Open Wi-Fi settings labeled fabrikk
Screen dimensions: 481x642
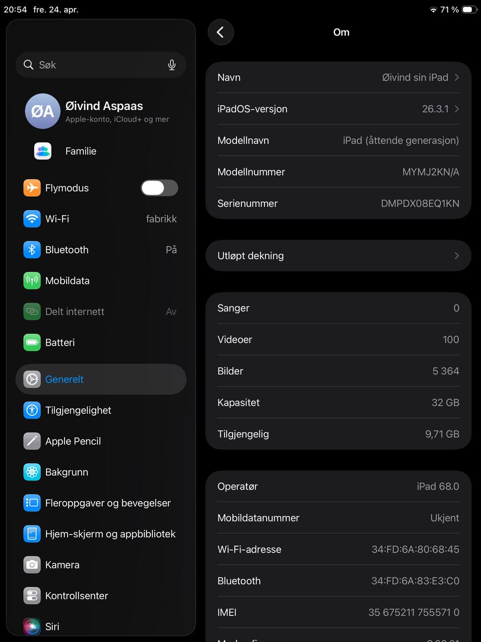click(x=101, y=219)
